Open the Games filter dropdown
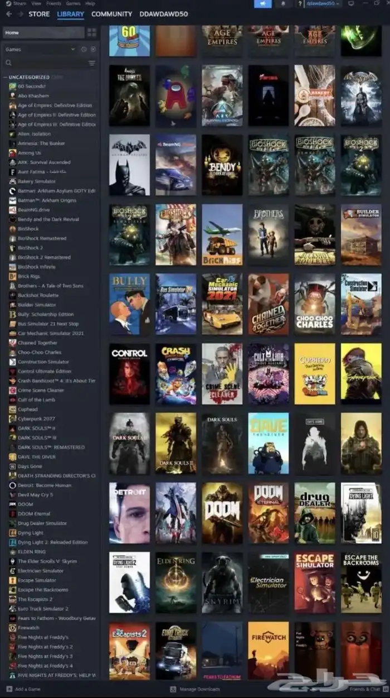Screen dimensions: 390x698 click(40, 49)
